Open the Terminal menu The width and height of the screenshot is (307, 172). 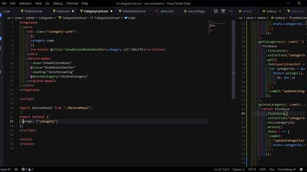pos(72,3)
